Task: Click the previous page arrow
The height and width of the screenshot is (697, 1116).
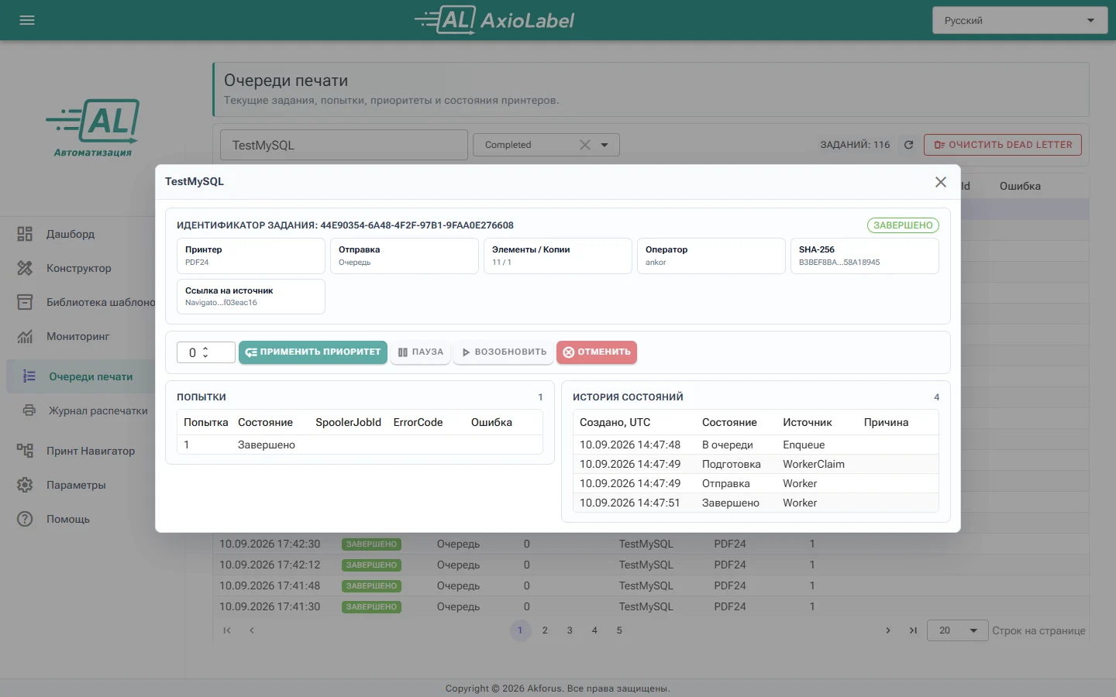Action: coord(252,630)
